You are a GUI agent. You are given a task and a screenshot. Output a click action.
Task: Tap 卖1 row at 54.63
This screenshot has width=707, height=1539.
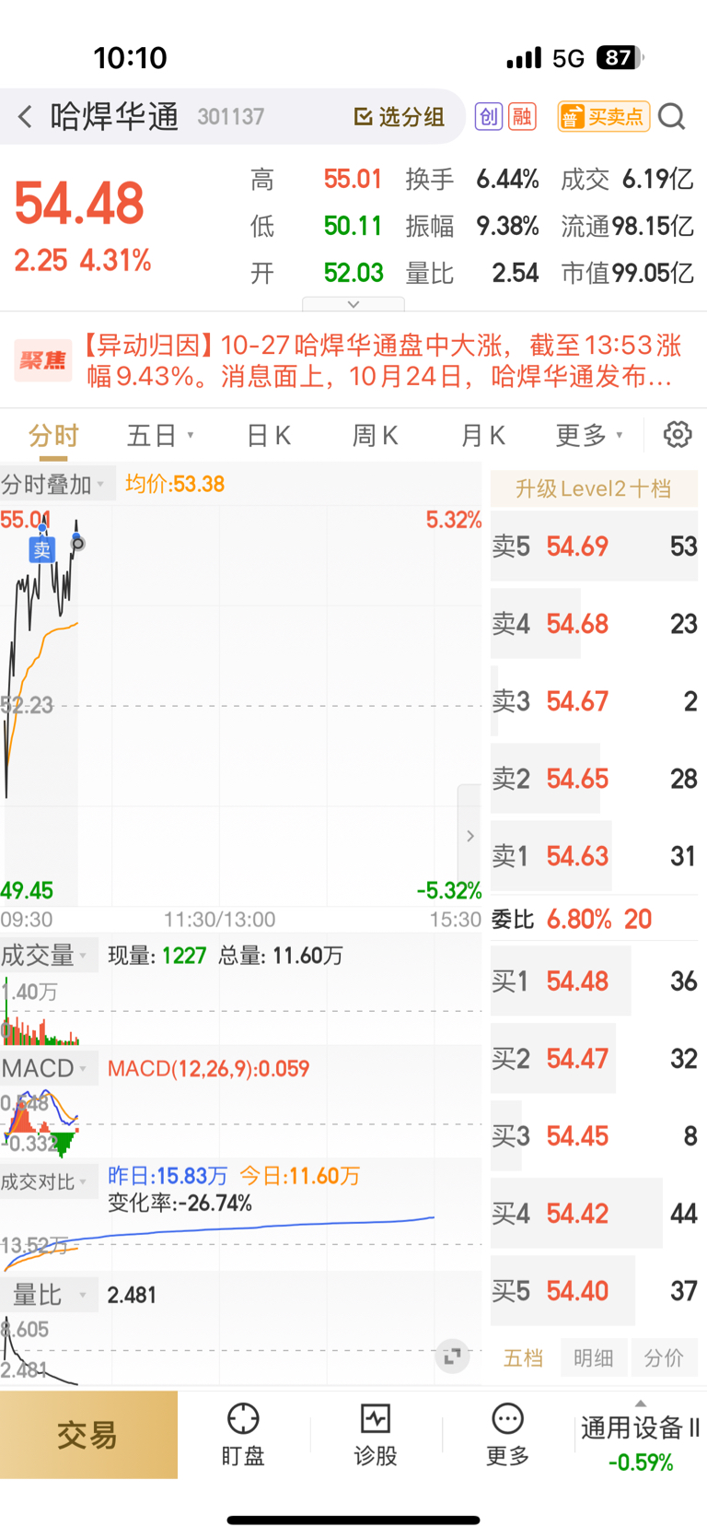[x=594, y=856]
